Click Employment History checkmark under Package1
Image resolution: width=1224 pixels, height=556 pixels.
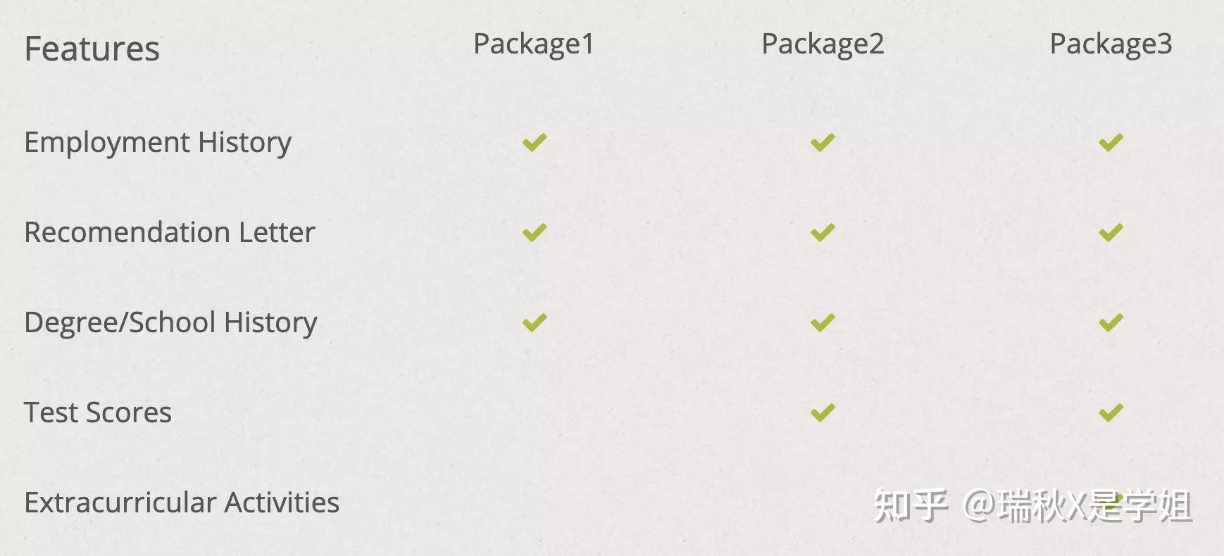[535, 143]
